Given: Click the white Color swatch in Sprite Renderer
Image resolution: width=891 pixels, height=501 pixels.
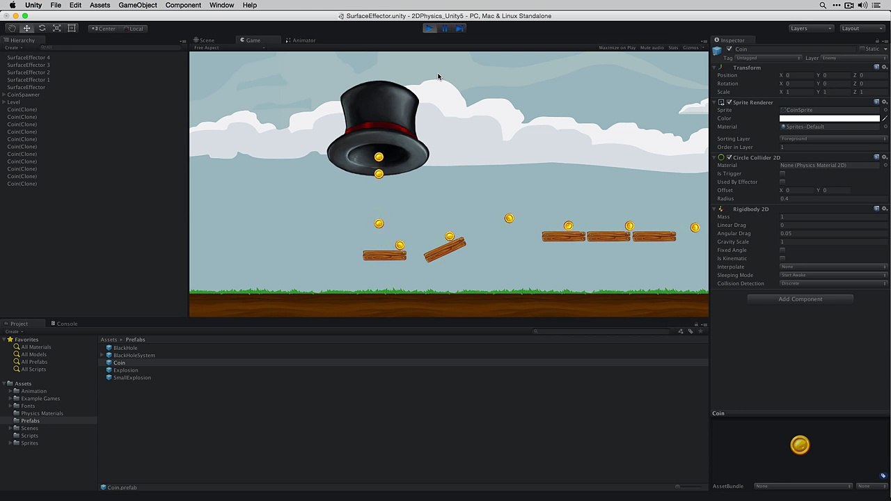Looking at the screenshot, I should pyautogui.click(x=830, y=118).
